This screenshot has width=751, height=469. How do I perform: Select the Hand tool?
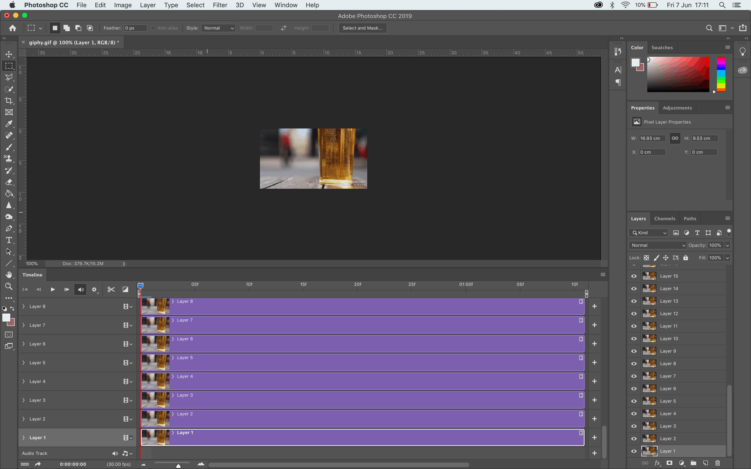pos(9,275)
